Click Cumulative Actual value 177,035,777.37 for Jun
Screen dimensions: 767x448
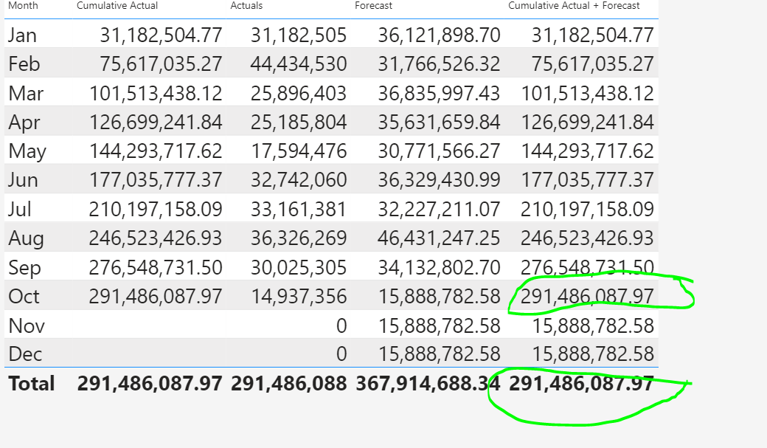[156, 180]
